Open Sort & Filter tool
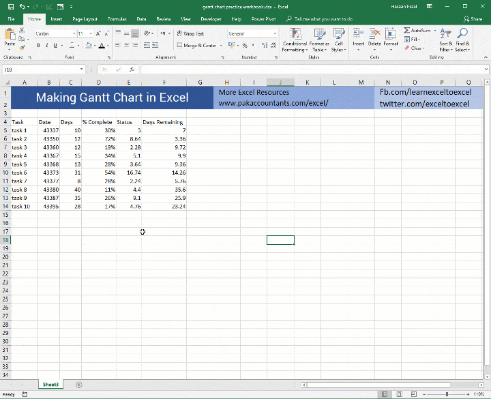The height and width of the screenshot is (399, 491). click(x=445, y=40)
